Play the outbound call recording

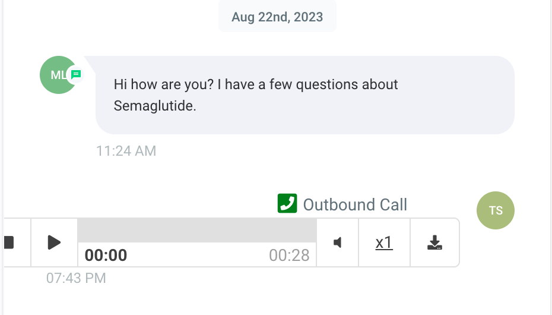[x=54, y=242]
